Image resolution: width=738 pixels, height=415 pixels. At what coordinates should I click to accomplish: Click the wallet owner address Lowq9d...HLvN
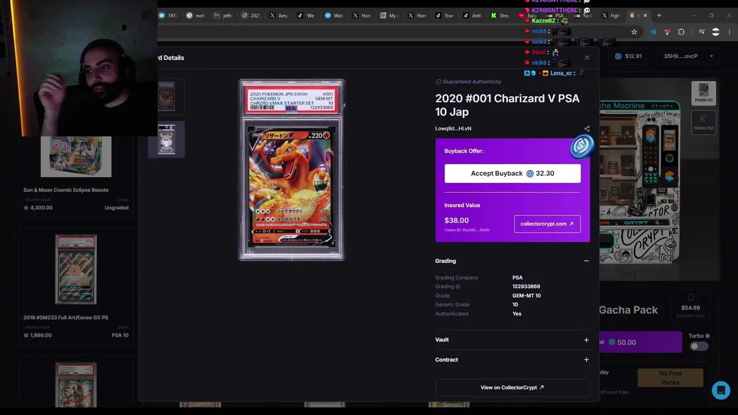(x=453, y=129)
